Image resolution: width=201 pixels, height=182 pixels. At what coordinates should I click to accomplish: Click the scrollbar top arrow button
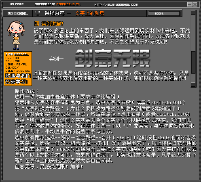(193, 13)
